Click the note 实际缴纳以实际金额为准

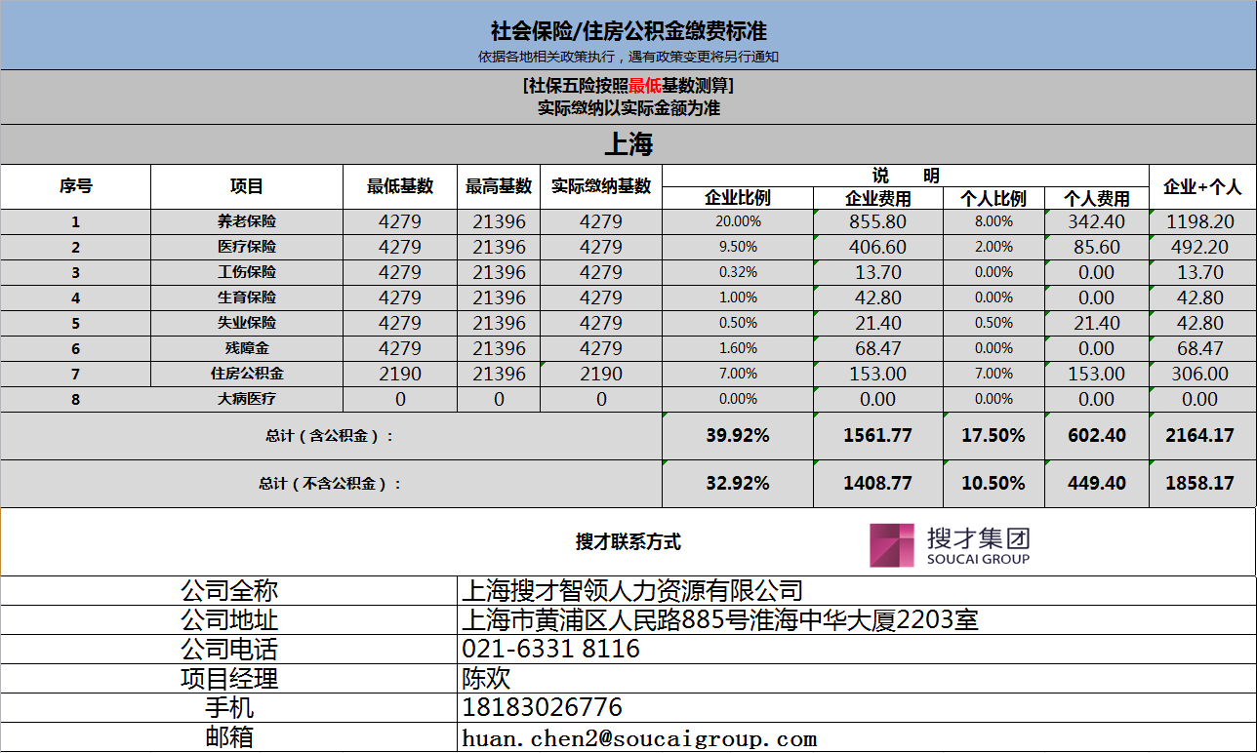tap(628, 108)
